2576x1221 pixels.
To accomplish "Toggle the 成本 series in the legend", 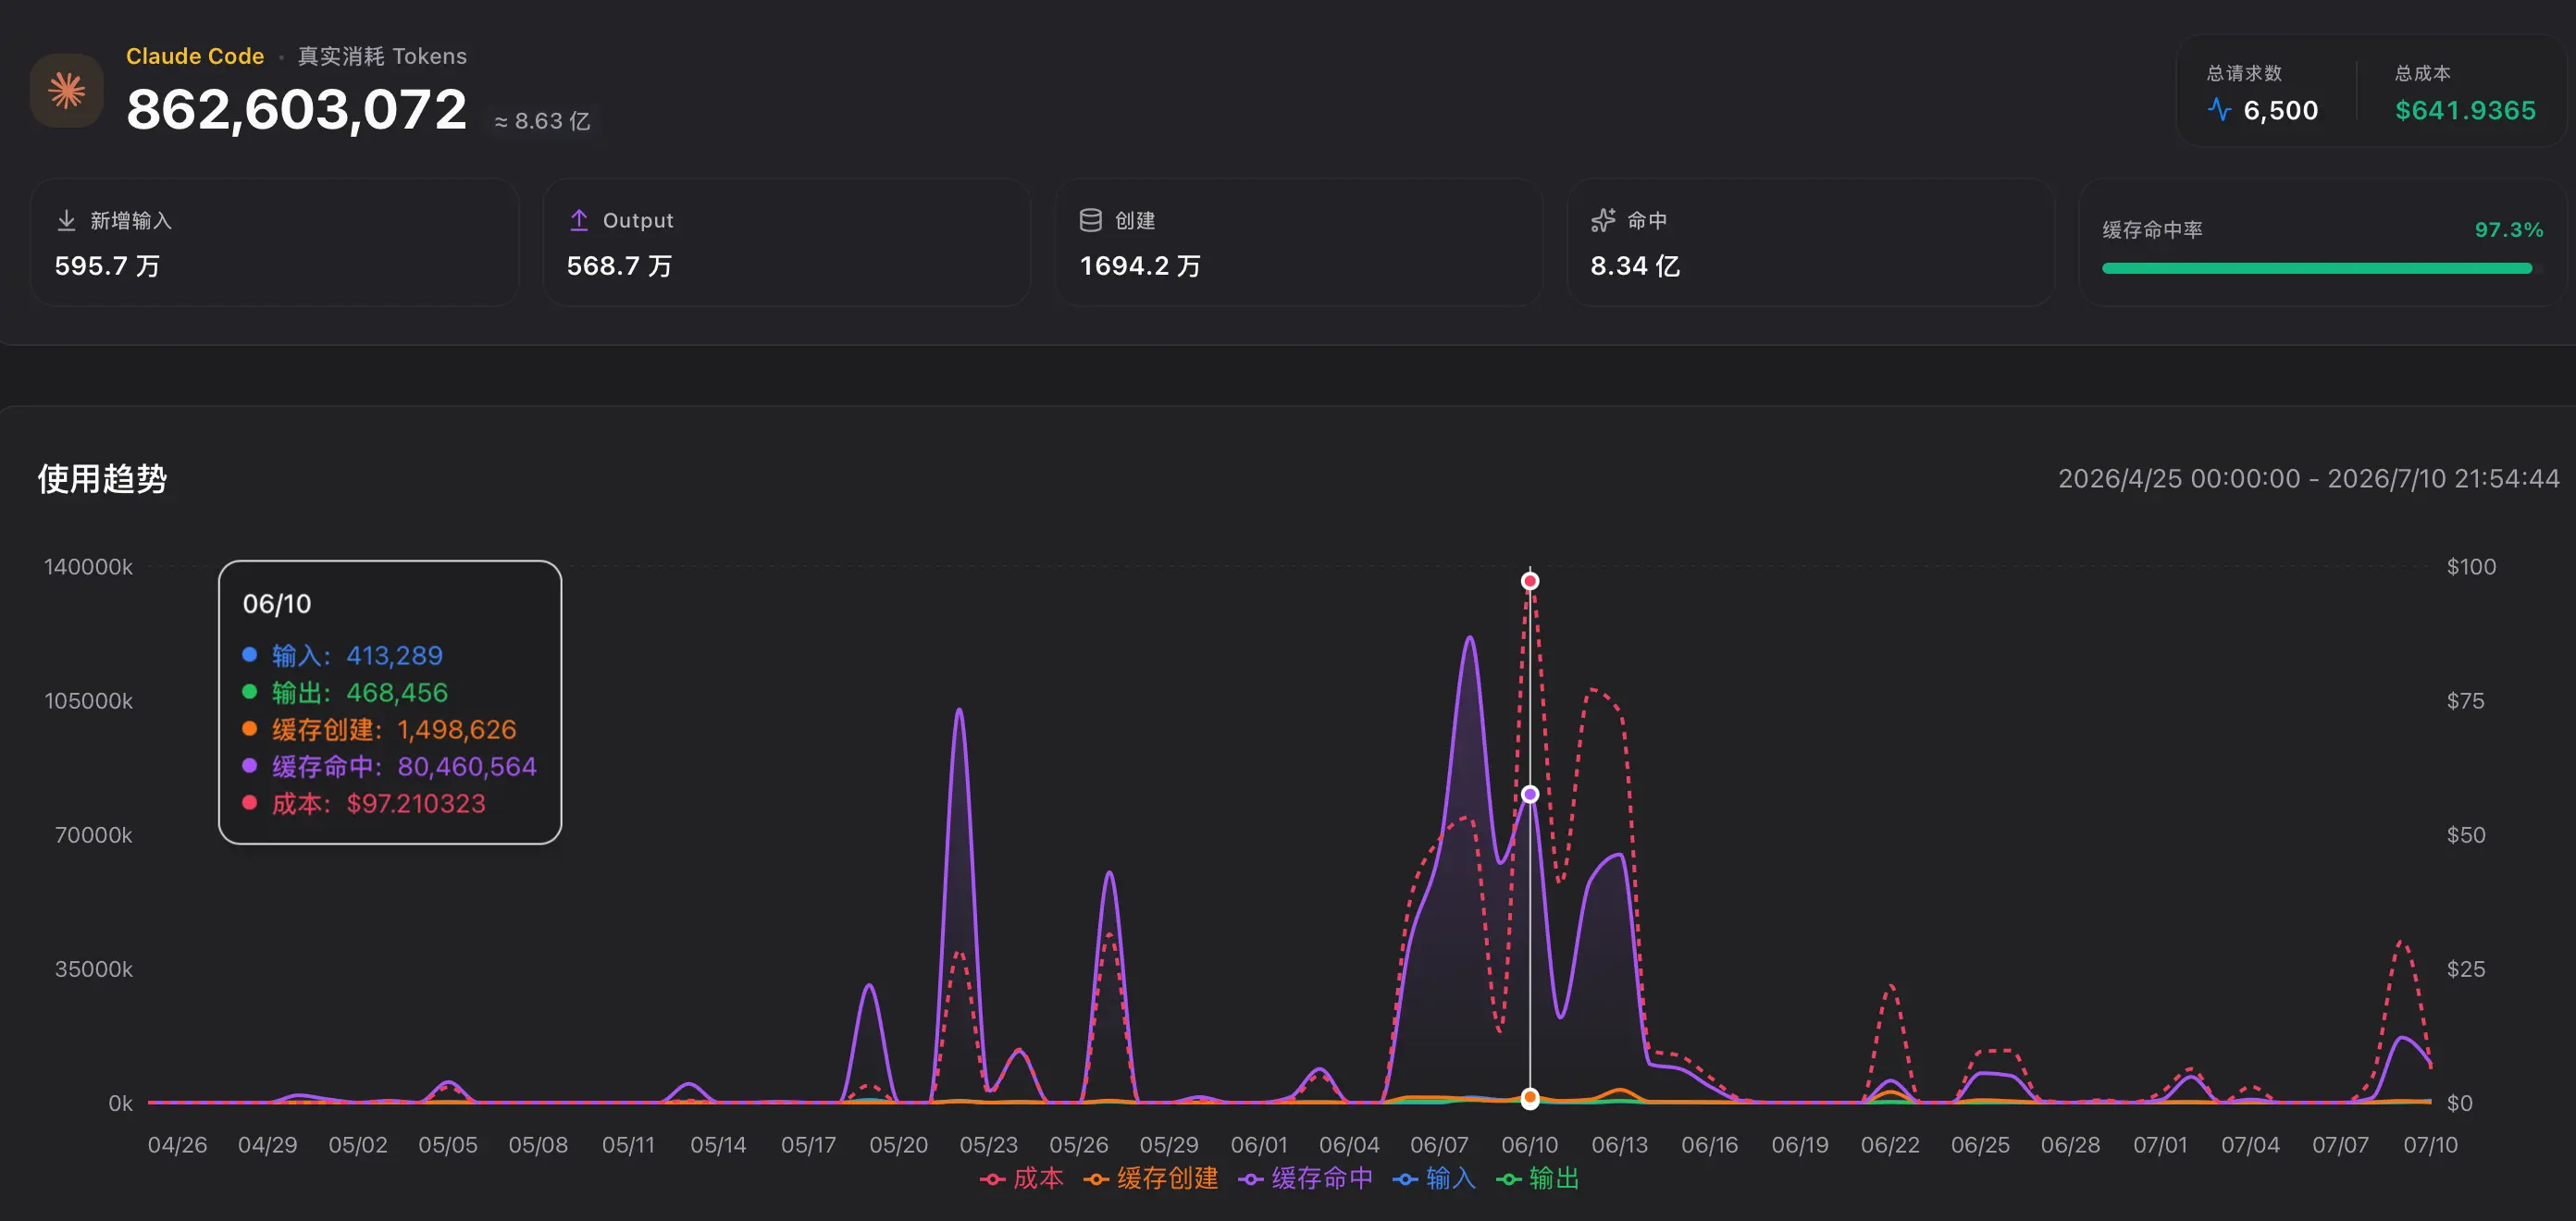I will click(1022, 1179).
